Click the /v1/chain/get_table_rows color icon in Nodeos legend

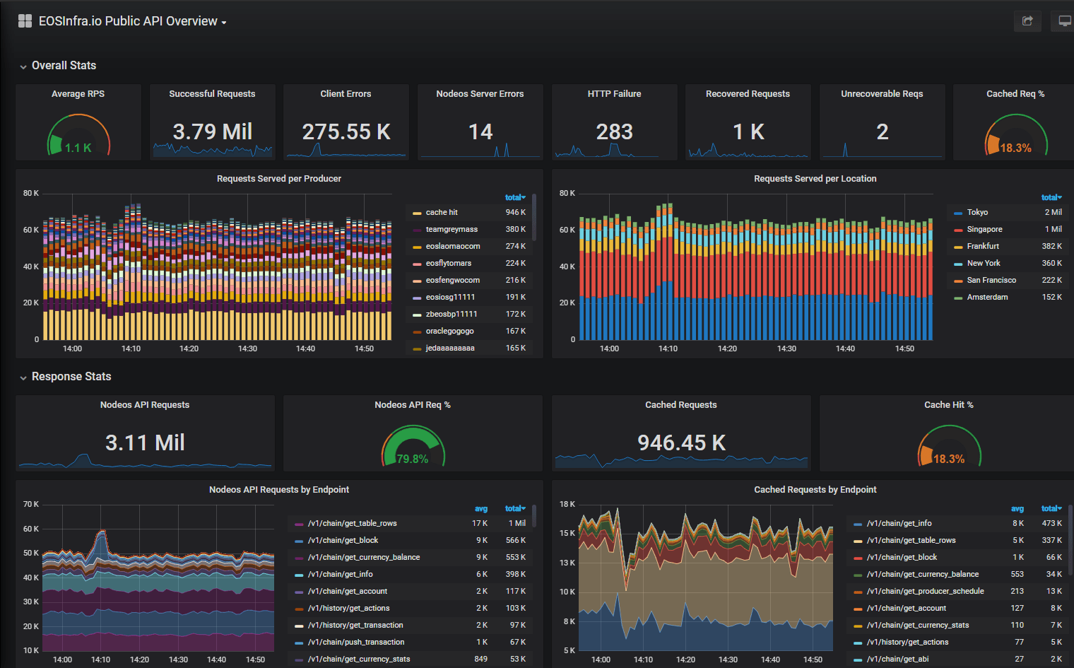click(299, 524)
